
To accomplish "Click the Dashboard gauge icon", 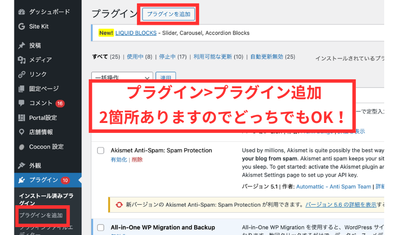I will [22, 12].
